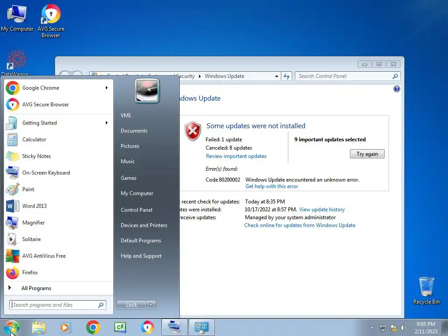Click the volume speaker tray icon
This screenshot has height=336, width=448.
(x=404, y=328)
